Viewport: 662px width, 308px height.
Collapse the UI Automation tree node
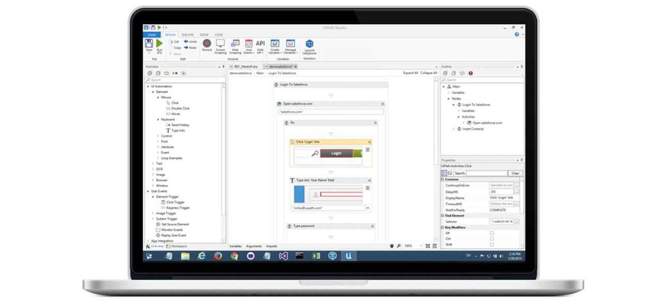[x=148, y=86]
